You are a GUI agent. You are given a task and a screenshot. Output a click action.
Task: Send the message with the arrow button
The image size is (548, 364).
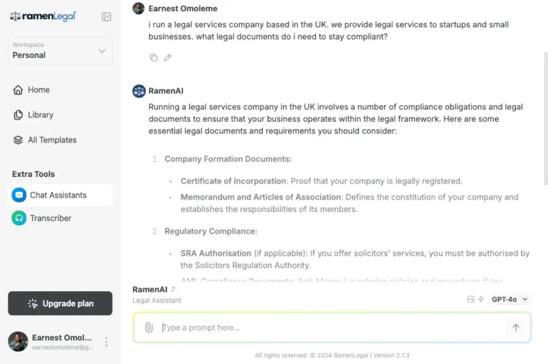(515, 327)
